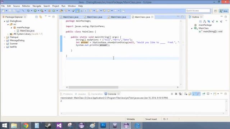Open the Run button dropdown arrow
This screenshot has width=230, height=129.
pyautogui.click(x=38, y=11)
